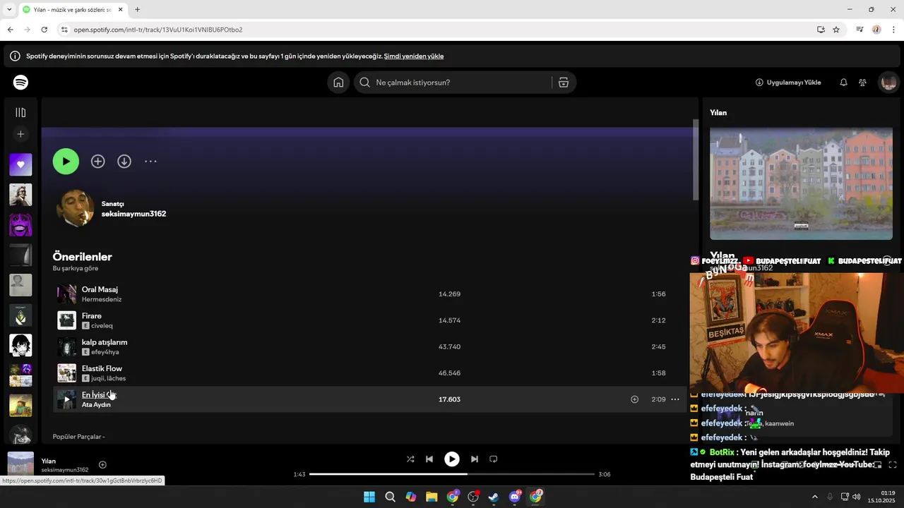This screenshot has width=904, height=508.
Task: Open Elastik Flow track
Action: click(102, 368)
